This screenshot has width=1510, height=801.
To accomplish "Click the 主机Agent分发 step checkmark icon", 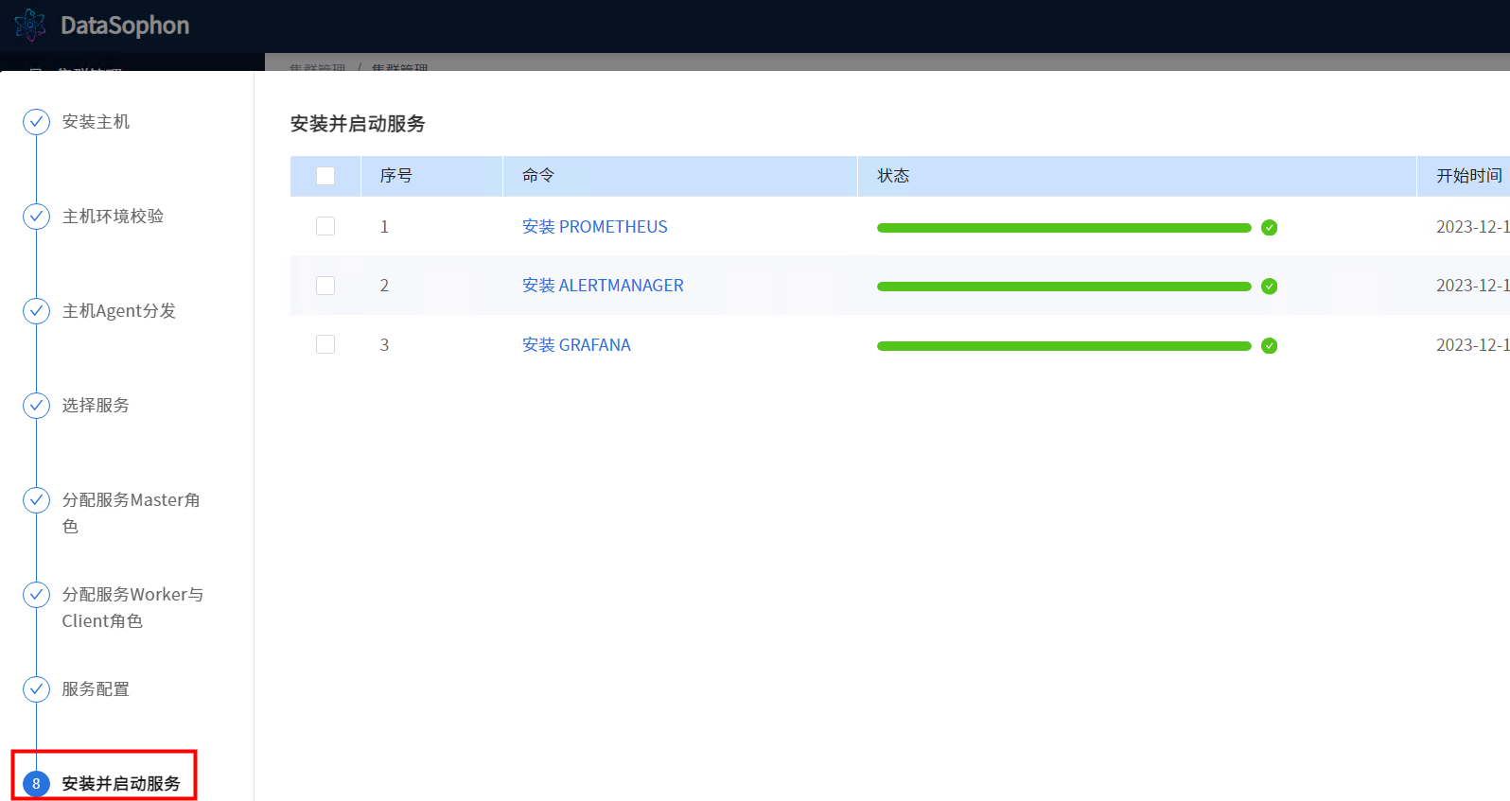I will pos(36,311).
